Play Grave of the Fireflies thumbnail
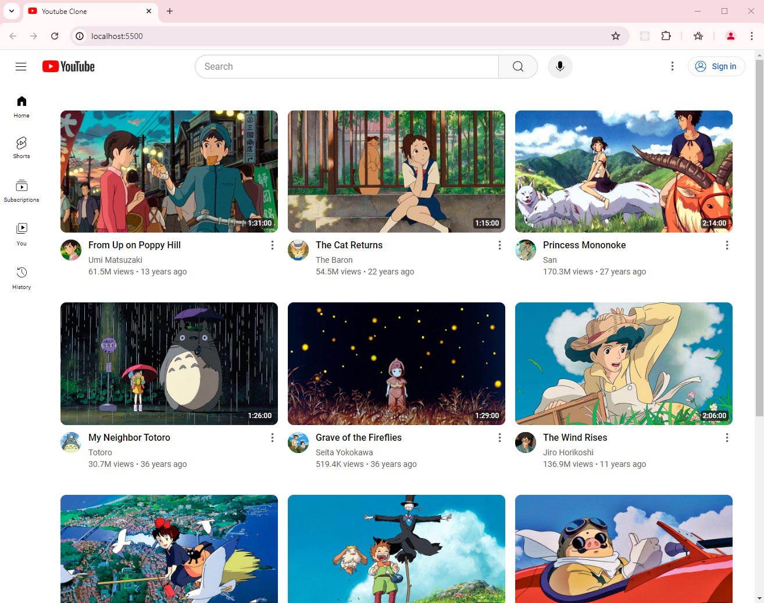The image size is (764, 603). click(397, 364)
